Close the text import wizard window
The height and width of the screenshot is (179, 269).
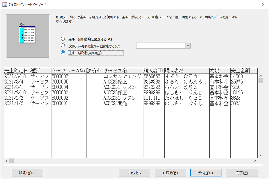point(263,4)
